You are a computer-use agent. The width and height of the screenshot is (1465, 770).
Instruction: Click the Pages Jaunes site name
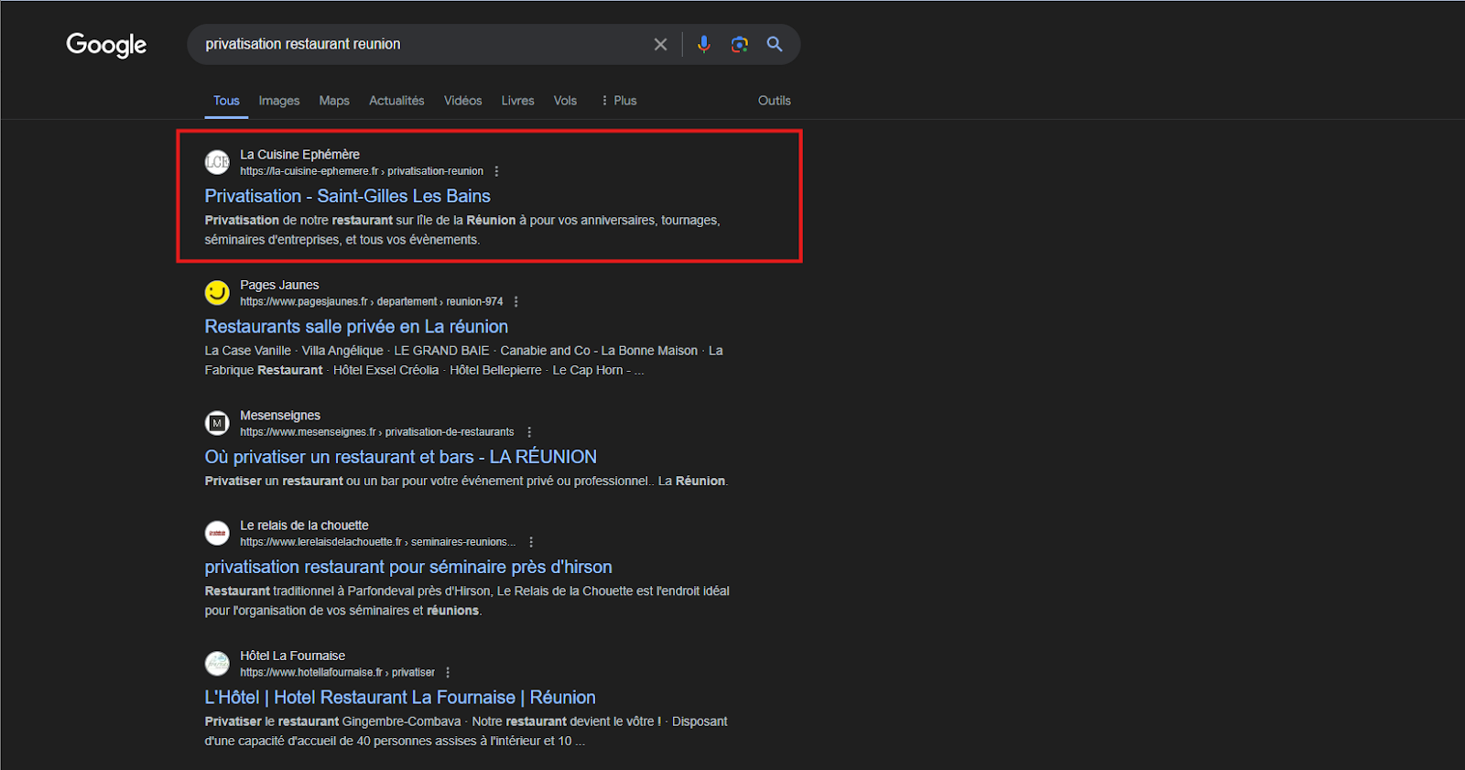tap(279, 285)
